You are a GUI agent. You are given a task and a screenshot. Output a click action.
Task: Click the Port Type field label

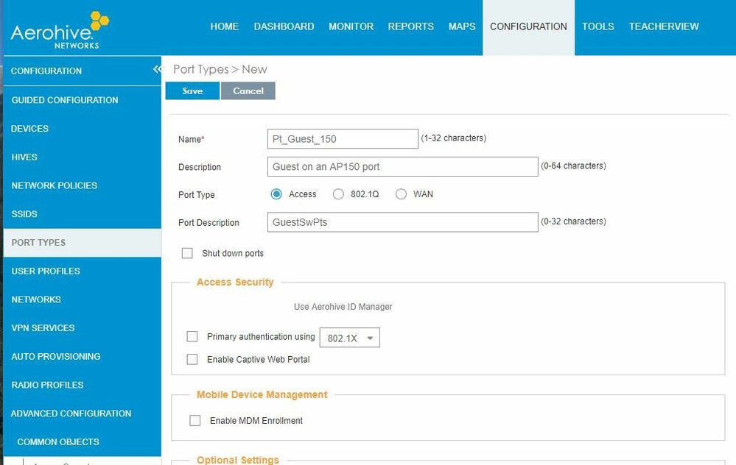[x=196, y=194]
